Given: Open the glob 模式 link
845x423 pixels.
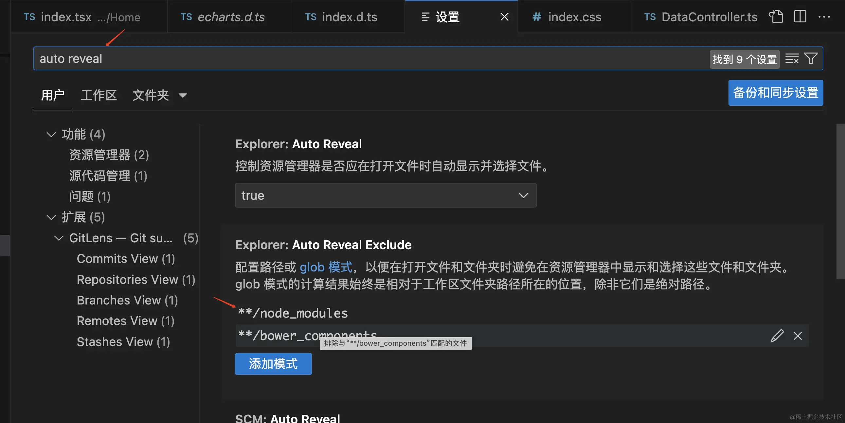Looking at the screenshot, I should click(326, 267).
